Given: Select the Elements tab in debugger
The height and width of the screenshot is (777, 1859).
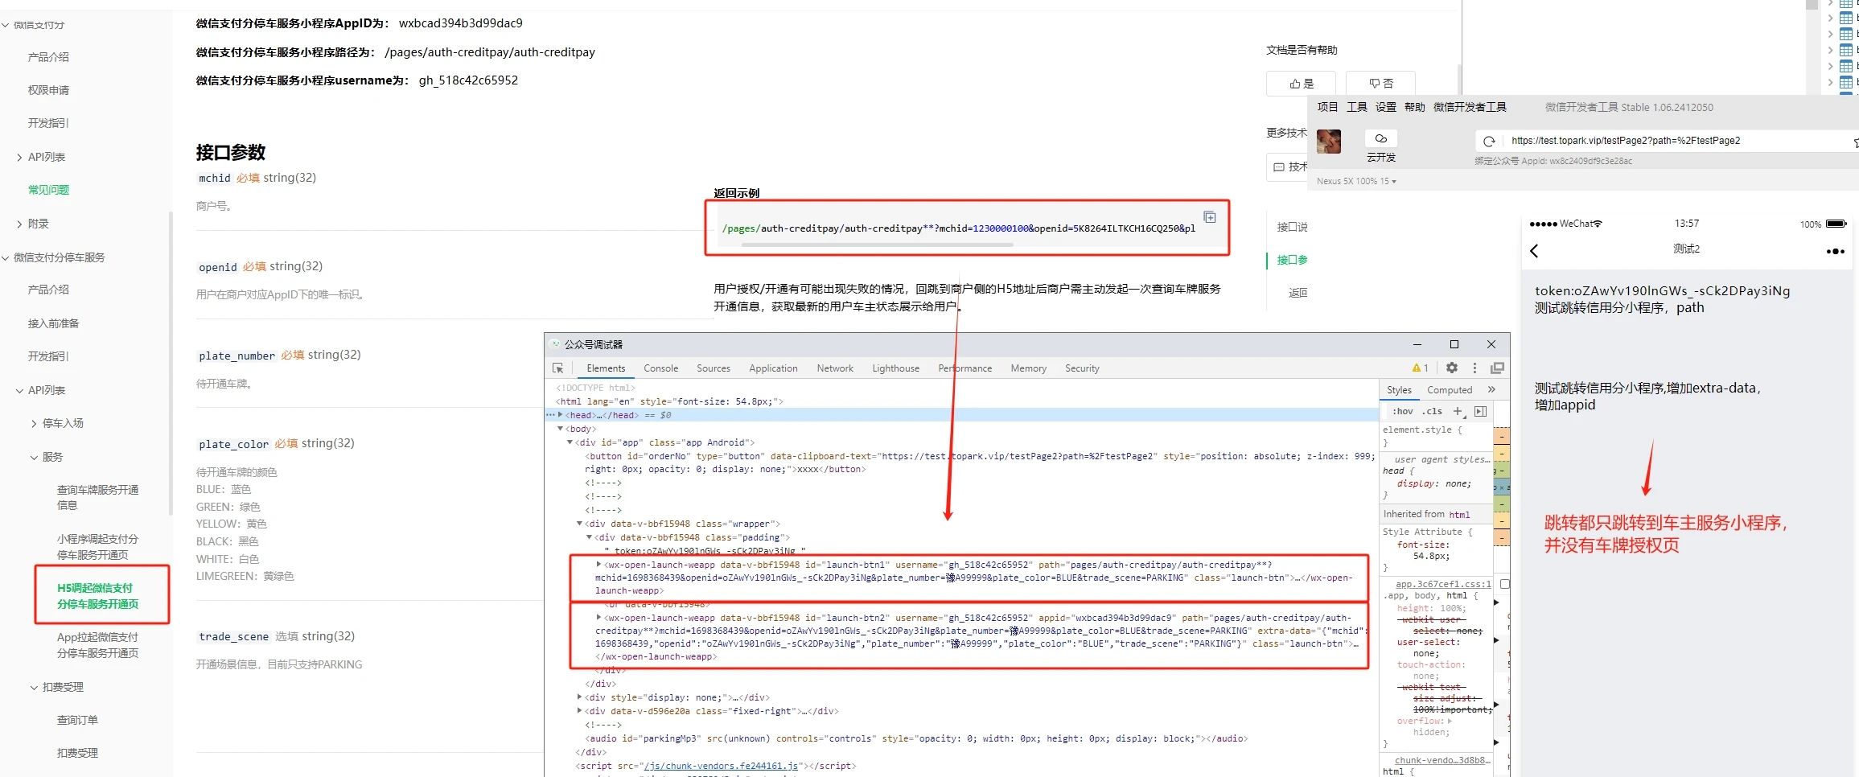Looking at the screenshot, I should click(606, 368).
